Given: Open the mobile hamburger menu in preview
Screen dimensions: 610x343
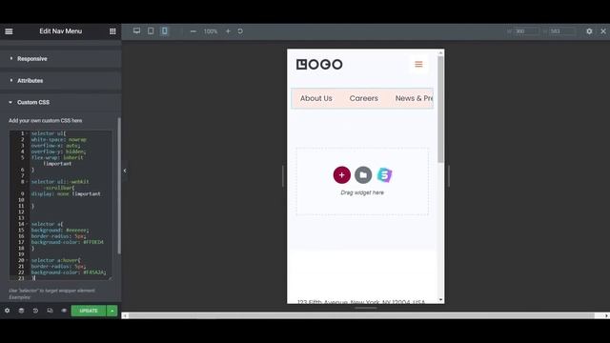Looking at the screenshot, I should coord(418,64).
